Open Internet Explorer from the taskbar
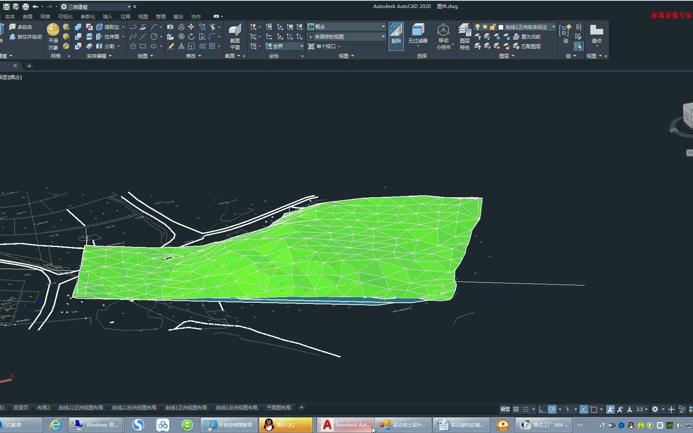693x433 pixels. click(x=55, y=425)
